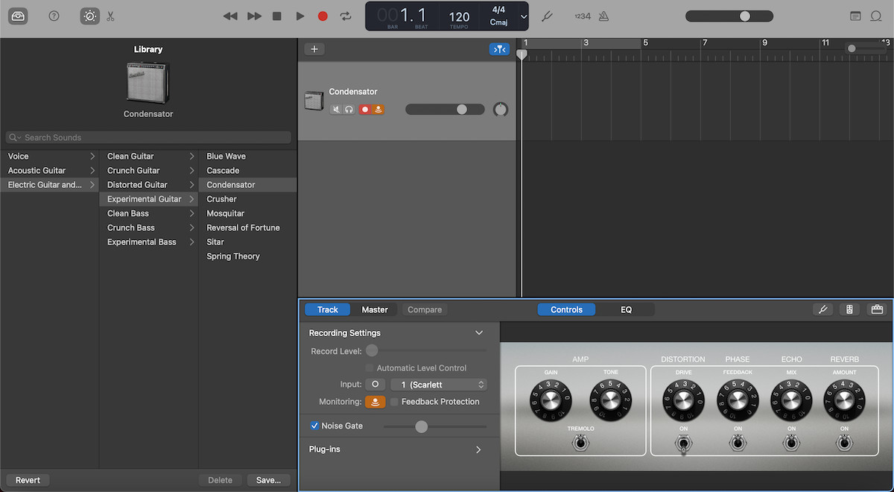Switch to the Track tab
Screen dimensions: 894x492
click(x=328, y=310)
